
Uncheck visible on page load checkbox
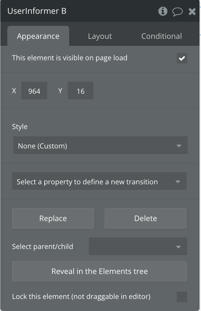click(182, 58)
